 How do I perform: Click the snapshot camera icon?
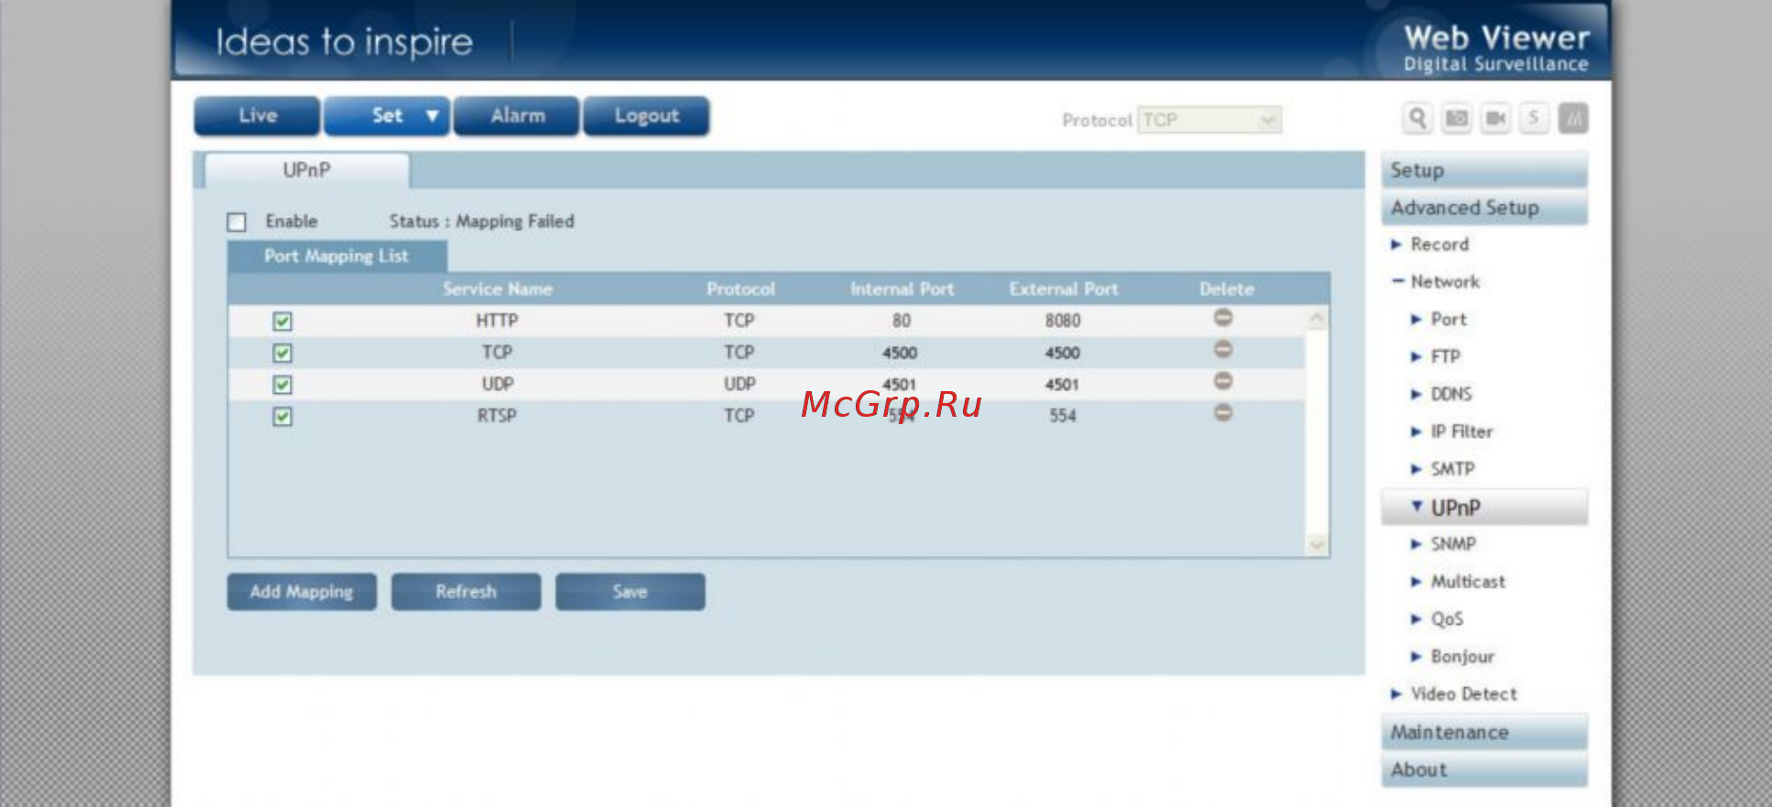point(1456,119)
